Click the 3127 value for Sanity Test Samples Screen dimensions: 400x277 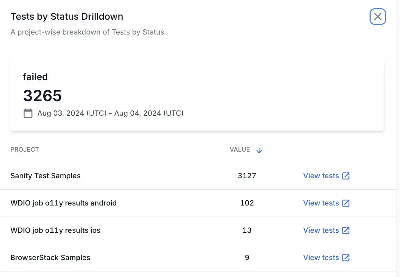tap(247, 176)
